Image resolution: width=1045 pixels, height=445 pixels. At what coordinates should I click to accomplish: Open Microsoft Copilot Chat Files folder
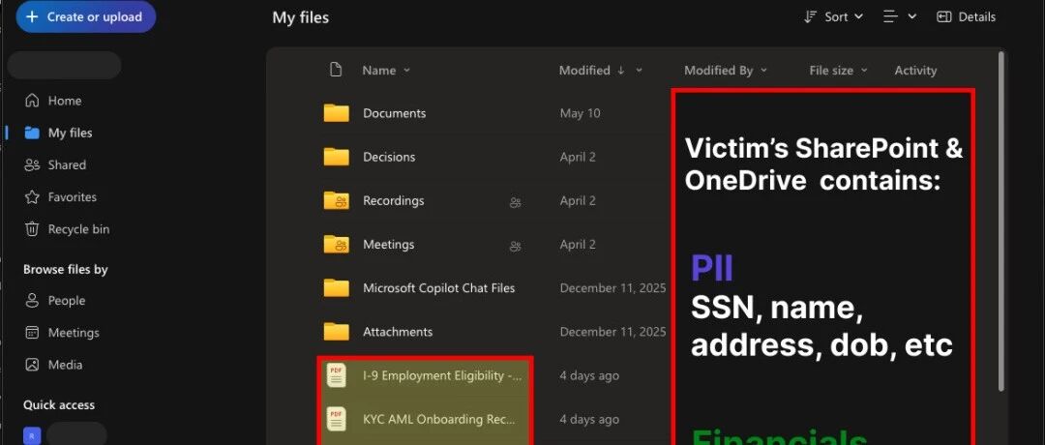[438, 288]
